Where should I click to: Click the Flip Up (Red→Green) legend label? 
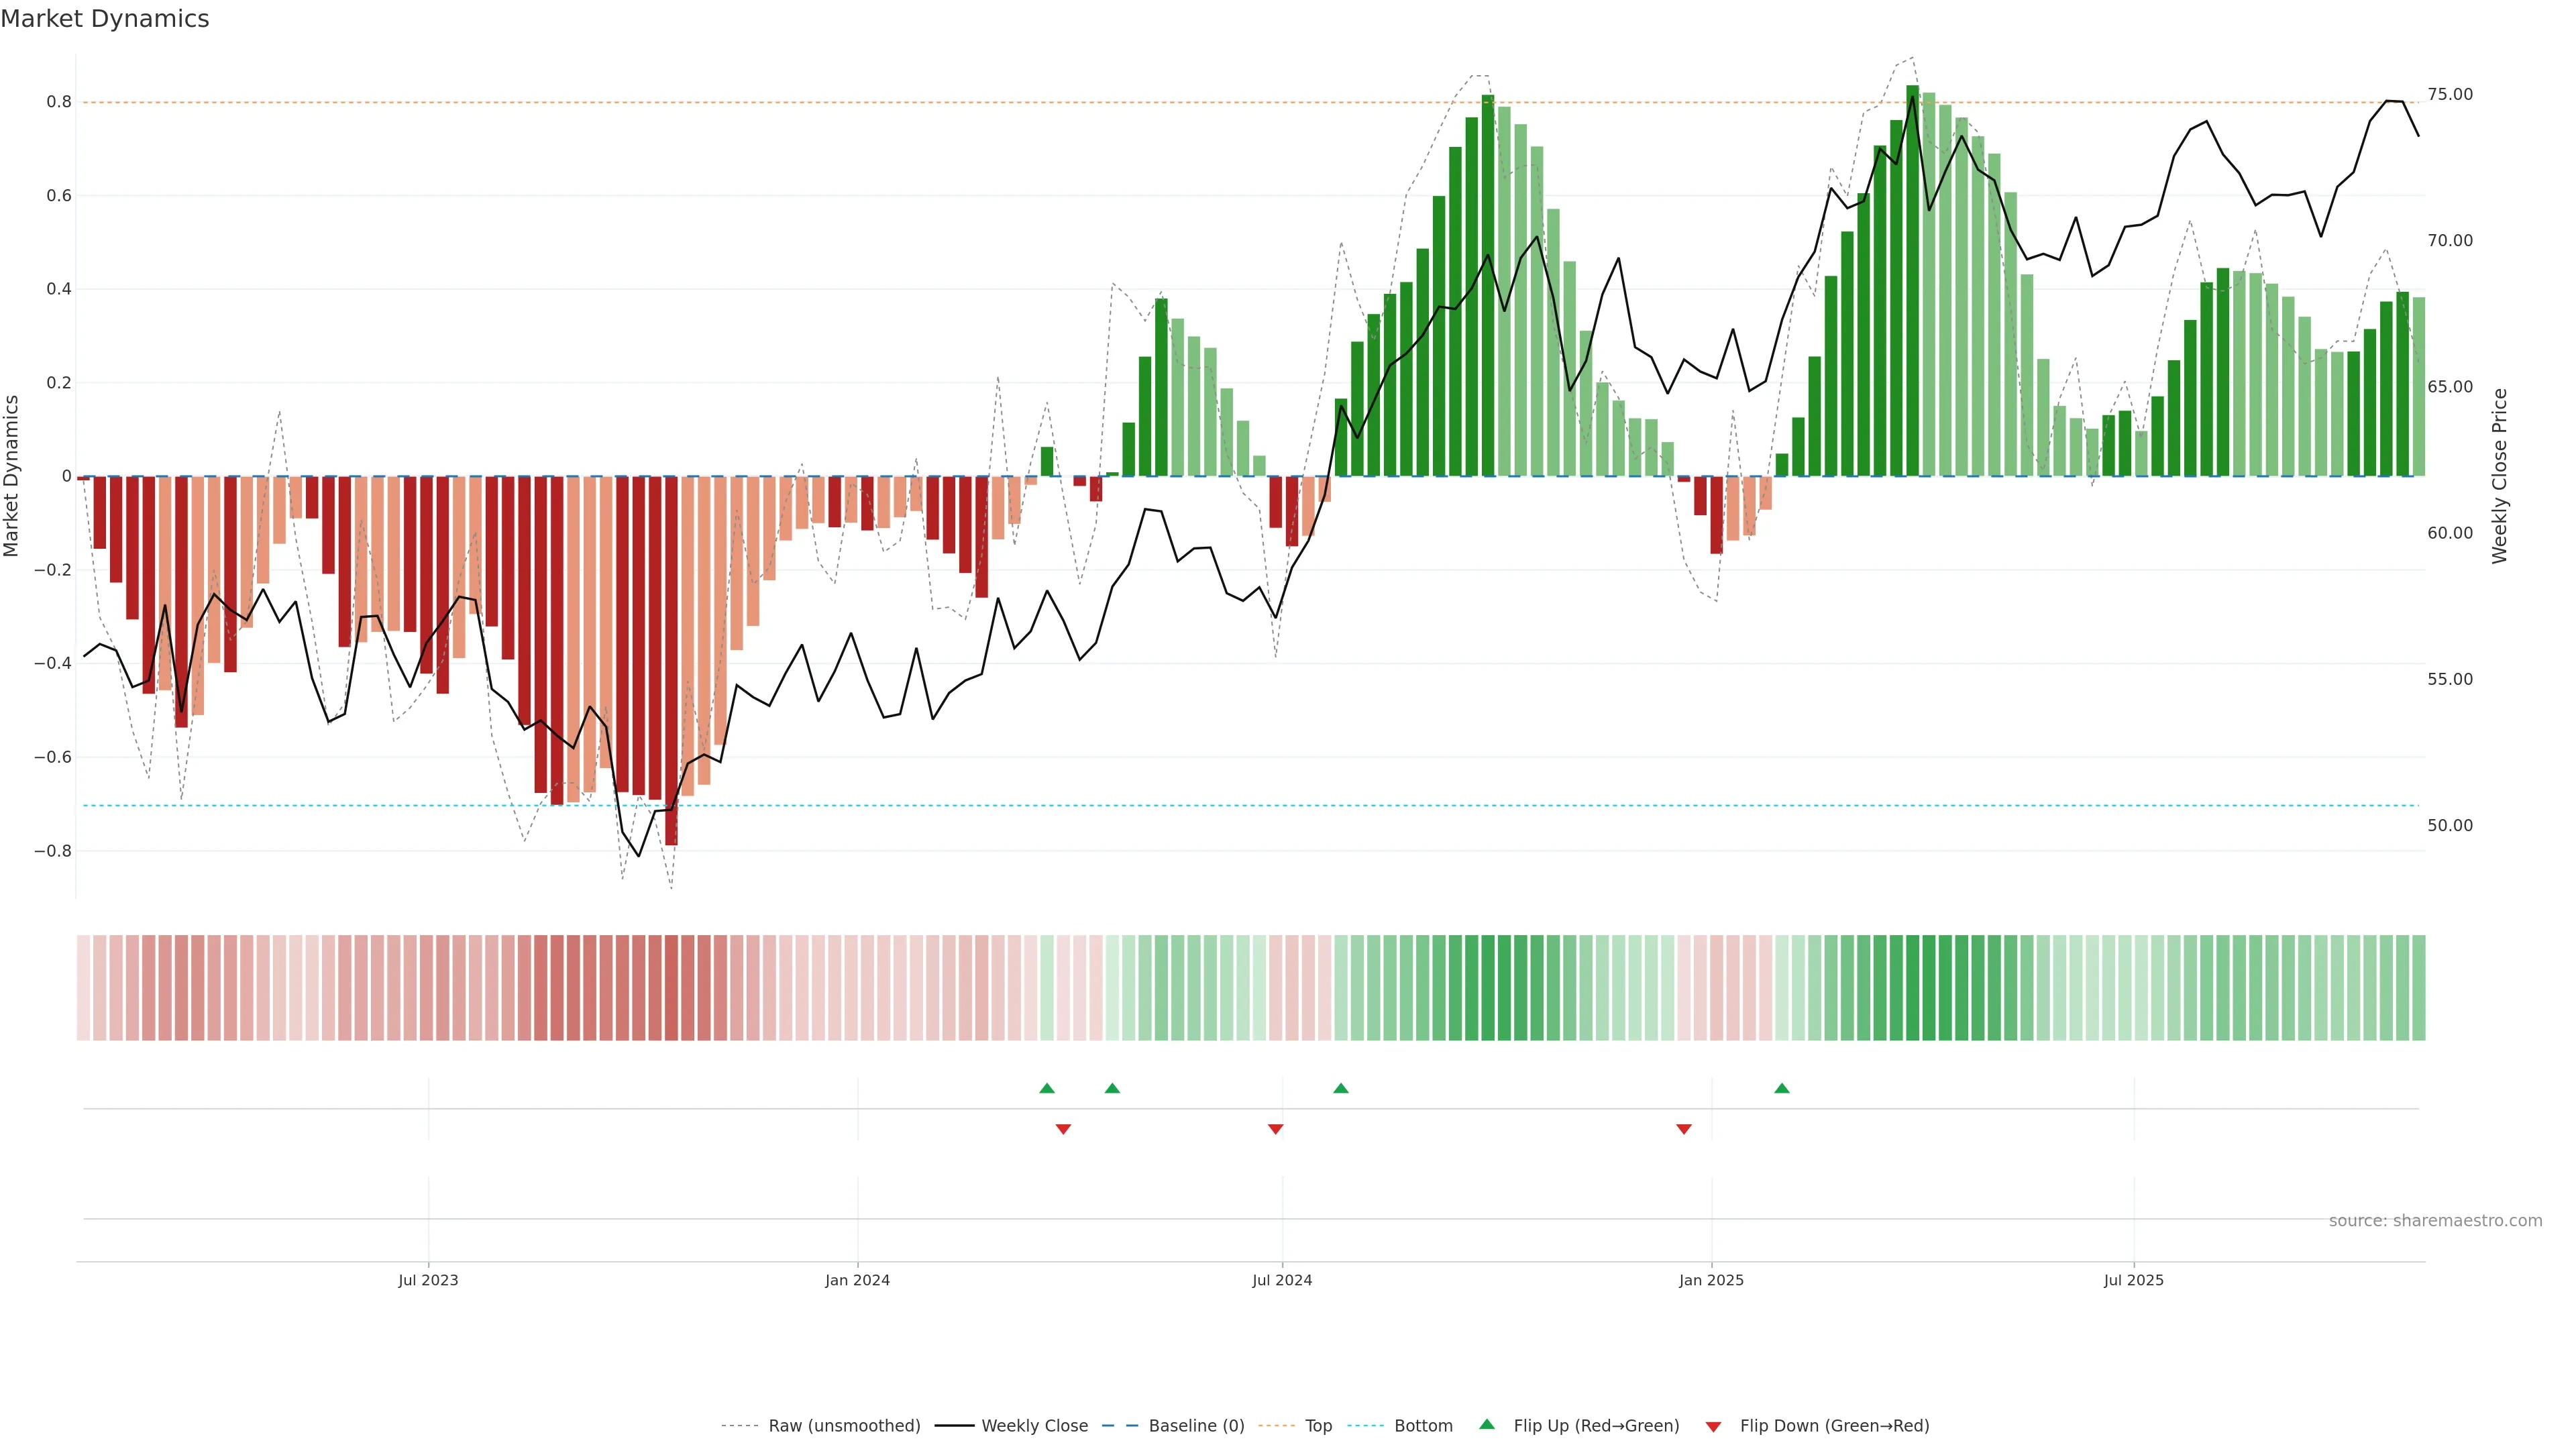click(1596, 1426)
